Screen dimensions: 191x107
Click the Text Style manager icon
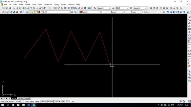[x=95, y=8]
